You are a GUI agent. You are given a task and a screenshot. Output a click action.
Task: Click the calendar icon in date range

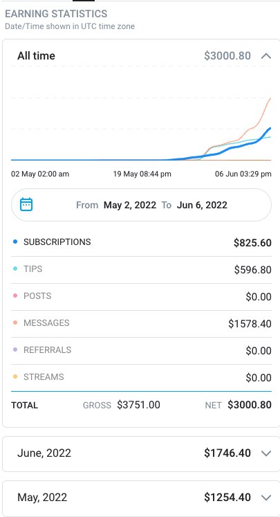point(26,204)
